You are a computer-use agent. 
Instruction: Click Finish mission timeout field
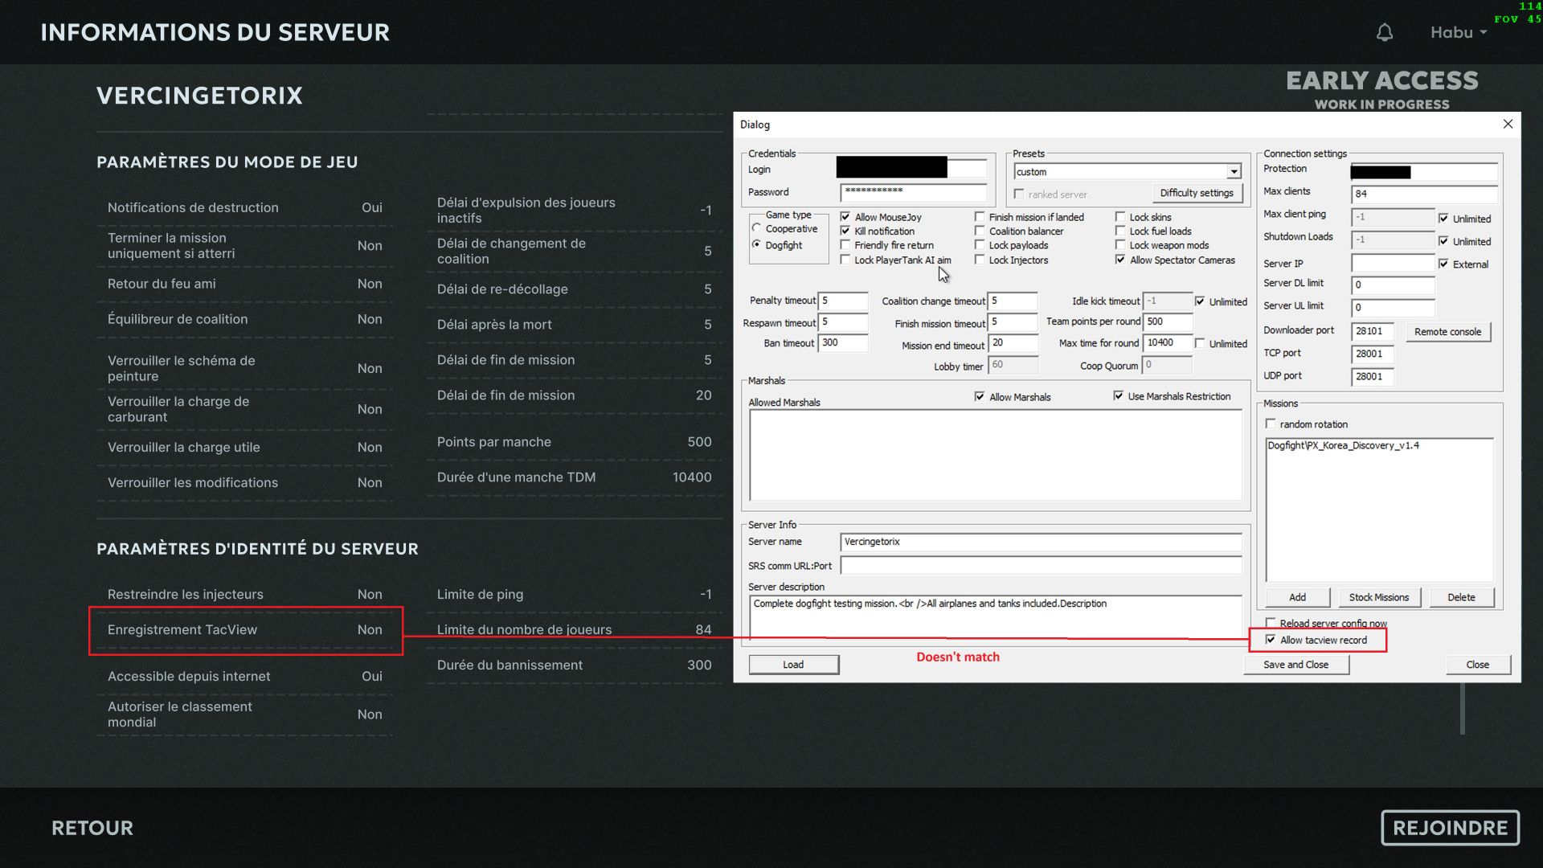pyautogui.click(x=1013, y=322)
